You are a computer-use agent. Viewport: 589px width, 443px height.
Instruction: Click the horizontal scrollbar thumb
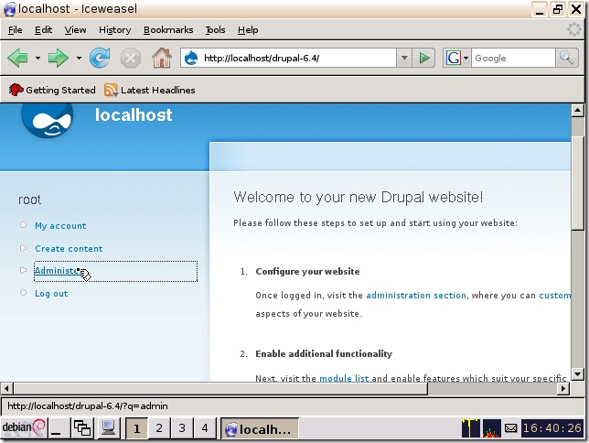(220, 388)
